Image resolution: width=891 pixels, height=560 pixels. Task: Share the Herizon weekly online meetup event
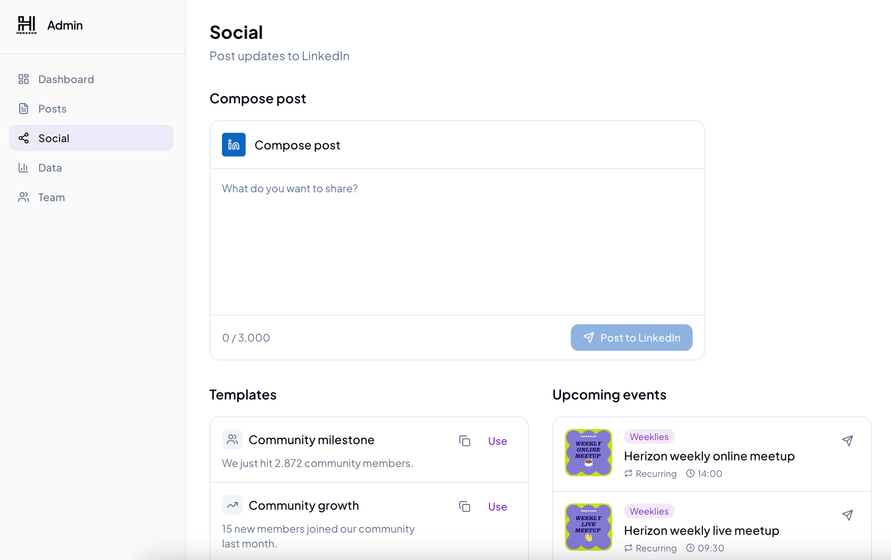click(847, 441)
